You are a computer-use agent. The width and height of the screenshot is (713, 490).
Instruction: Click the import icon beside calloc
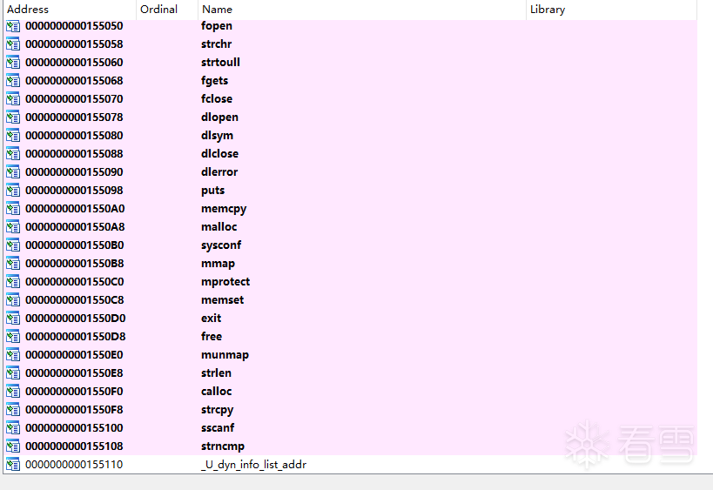tap(13, 392)
